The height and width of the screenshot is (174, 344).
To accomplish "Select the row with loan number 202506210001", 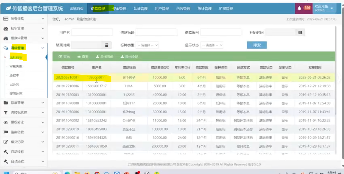I will 194,78.
